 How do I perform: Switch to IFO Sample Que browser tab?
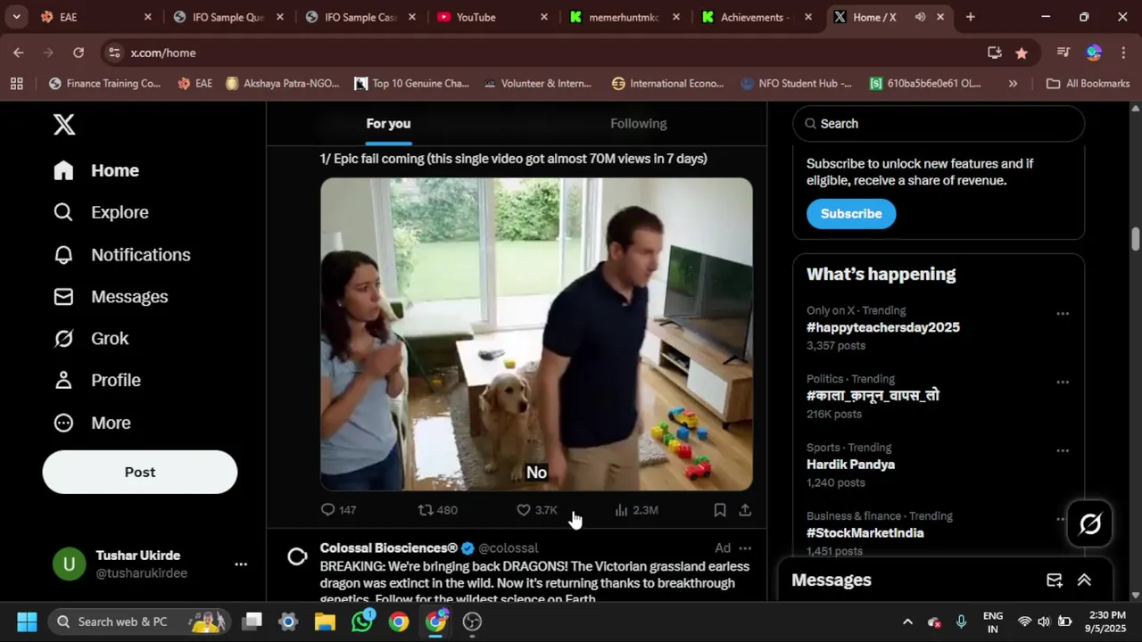point(230,17)
